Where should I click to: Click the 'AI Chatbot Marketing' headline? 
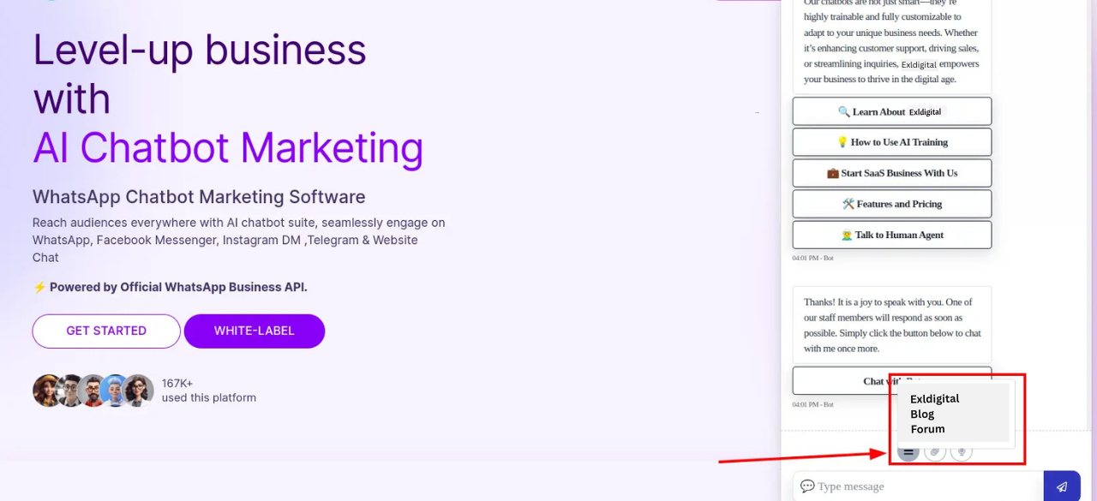[x=228, y=147]
